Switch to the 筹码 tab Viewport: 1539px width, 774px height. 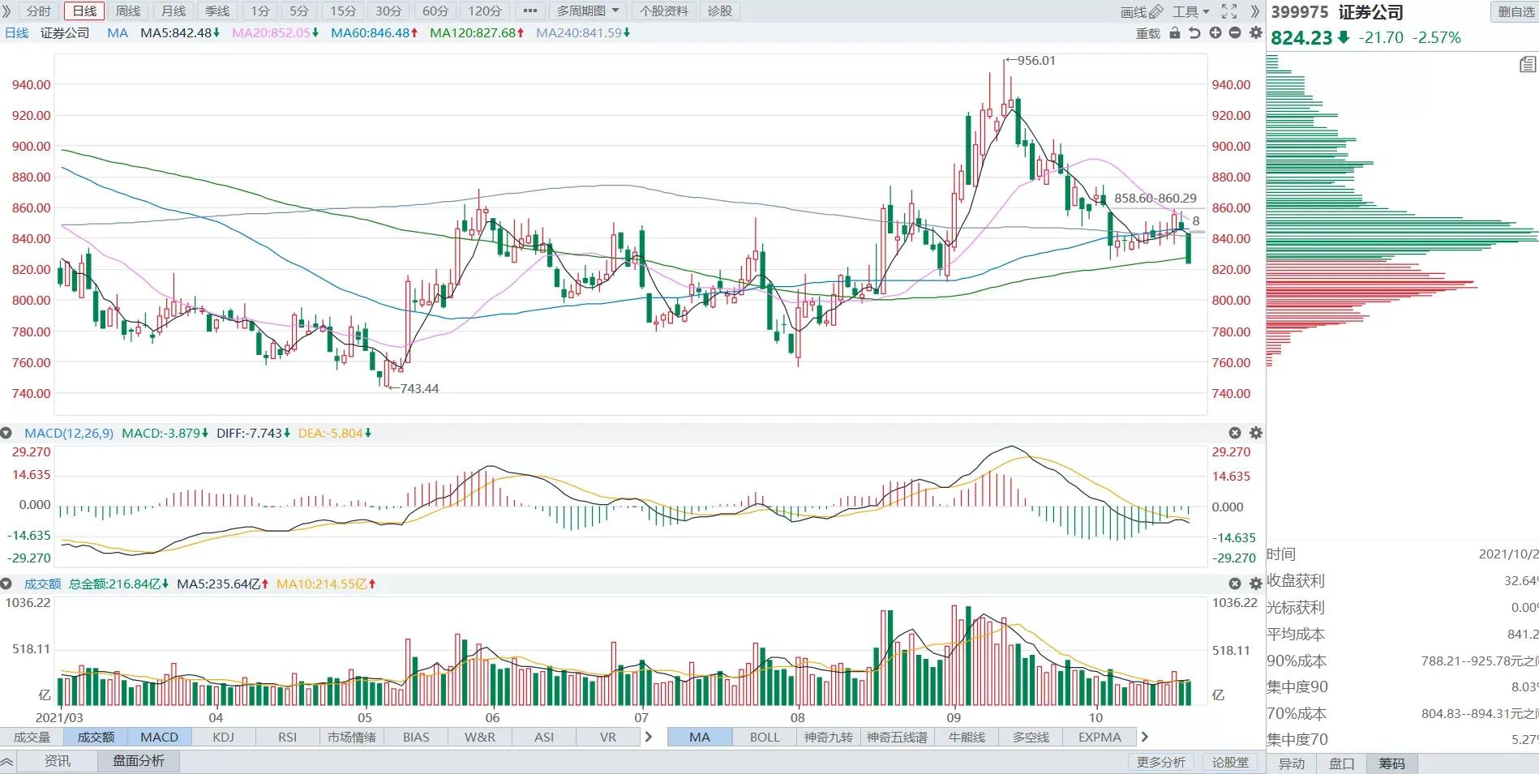click(1391, 763)
